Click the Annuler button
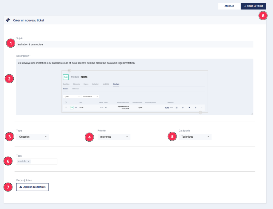The image size is (273, 209). click(229, 6)
